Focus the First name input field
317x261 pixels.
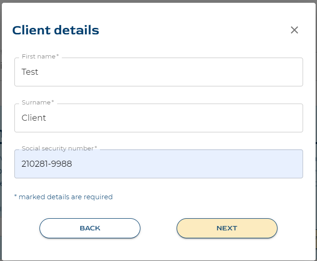pos(158,72)
